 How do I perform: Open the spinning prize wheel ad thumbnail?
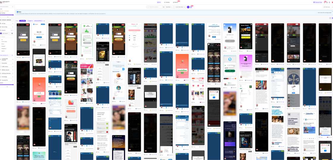(x=293, y=87)
